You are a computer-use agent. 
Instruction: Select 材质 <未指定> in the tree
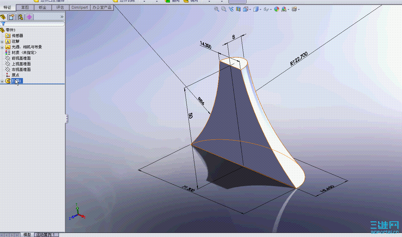(x=24, y=53)
